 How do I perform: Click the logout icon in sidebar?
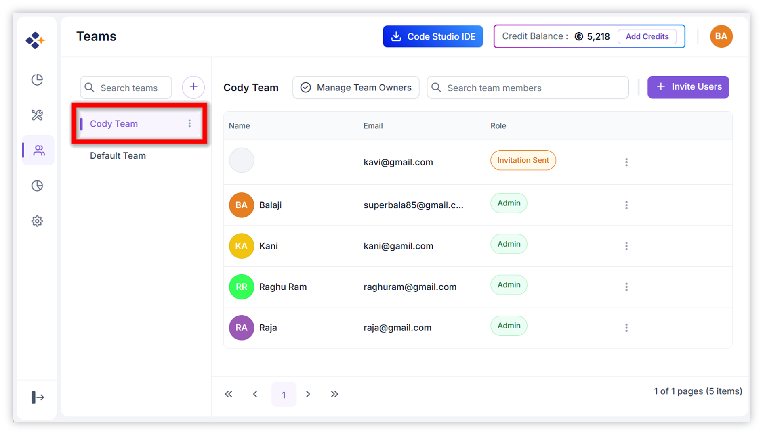tap(38, 397)
